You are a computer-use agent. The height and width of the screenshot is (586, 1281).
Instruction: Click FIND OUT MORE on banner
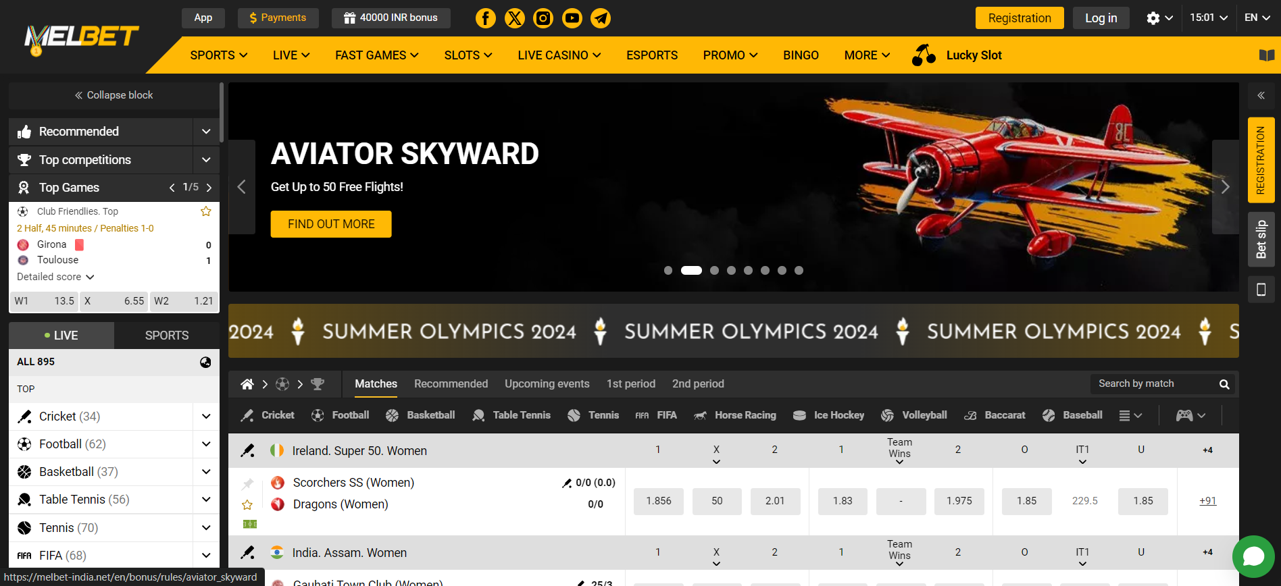pyautogui.click(x=331, y=224)
